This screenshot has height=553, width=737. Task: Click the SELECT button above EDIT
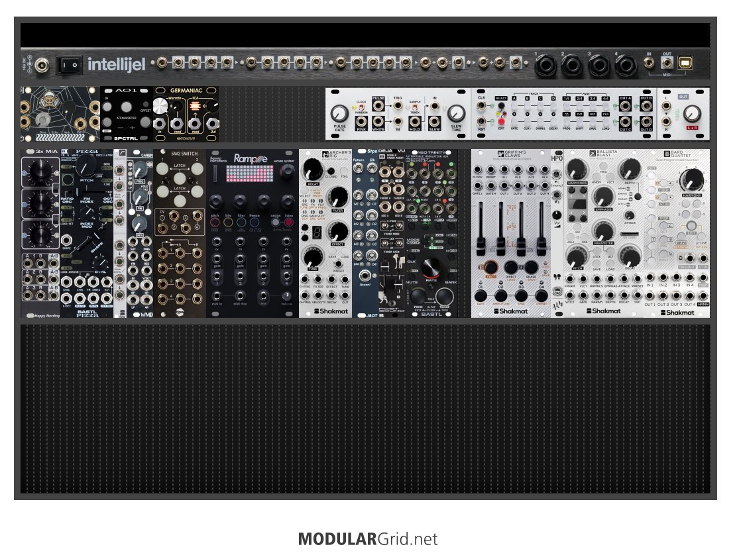click(501, 106)
